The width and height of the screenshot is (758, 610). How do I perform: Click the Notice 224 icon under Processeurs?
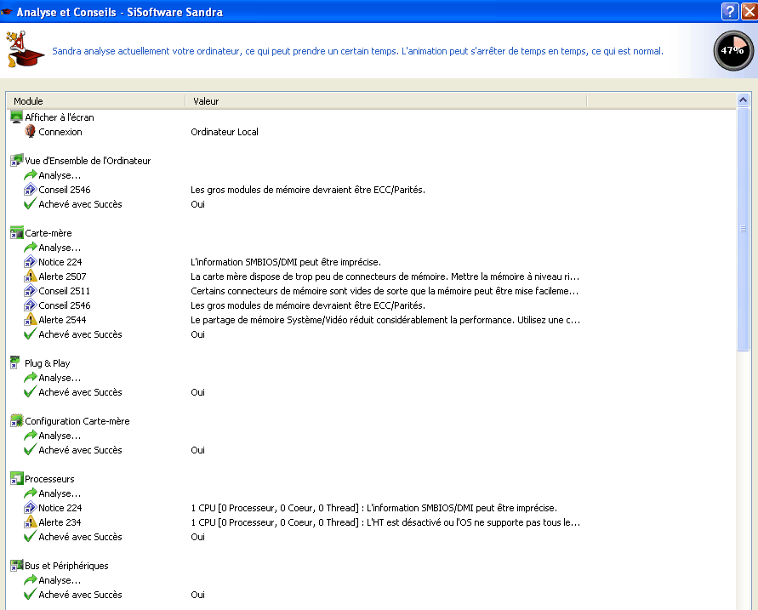[x=31, y=508]
